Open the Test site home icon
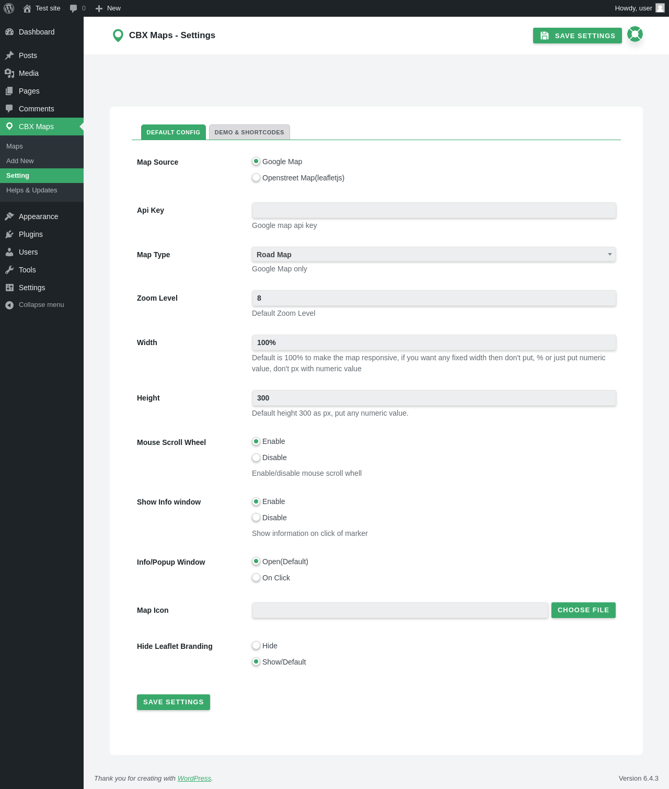The width and height of the screenshot is (669, 789). pos(27,8)
